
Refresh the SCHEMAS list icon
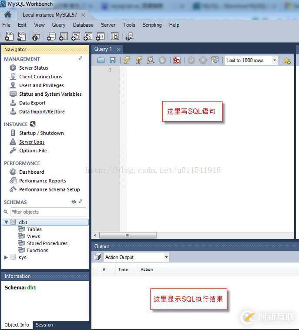(74, 202)
